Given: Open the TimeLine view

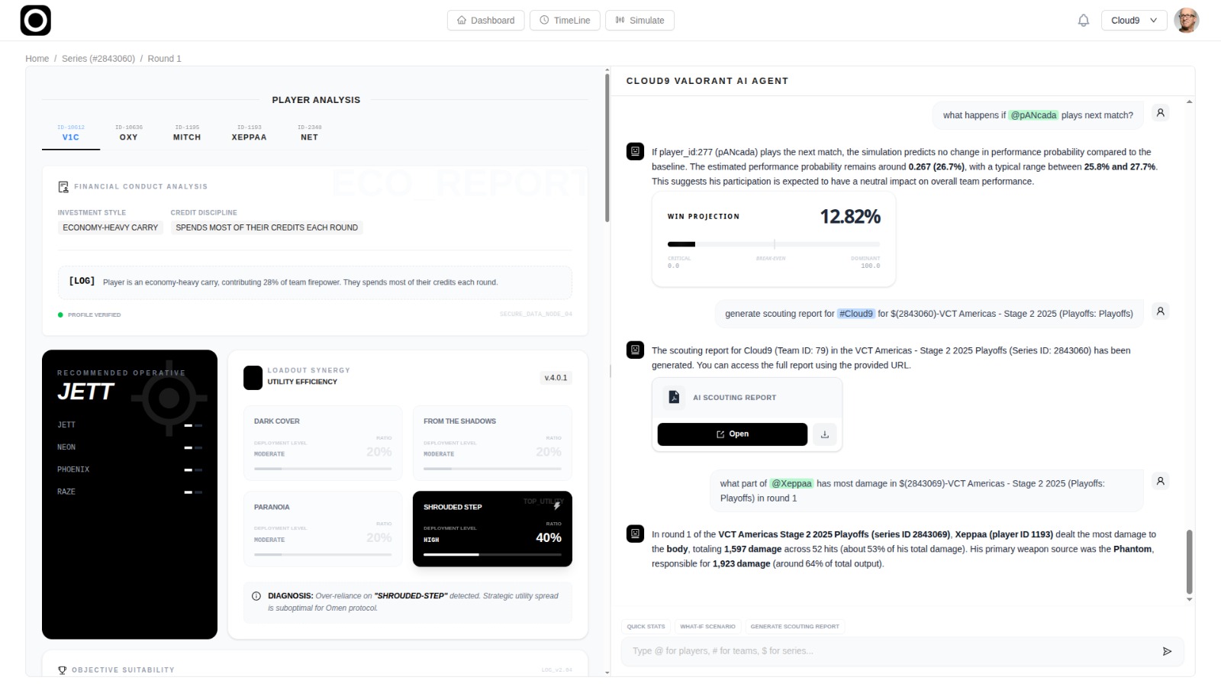Looking at the screenshot, I should coord(565,21).
